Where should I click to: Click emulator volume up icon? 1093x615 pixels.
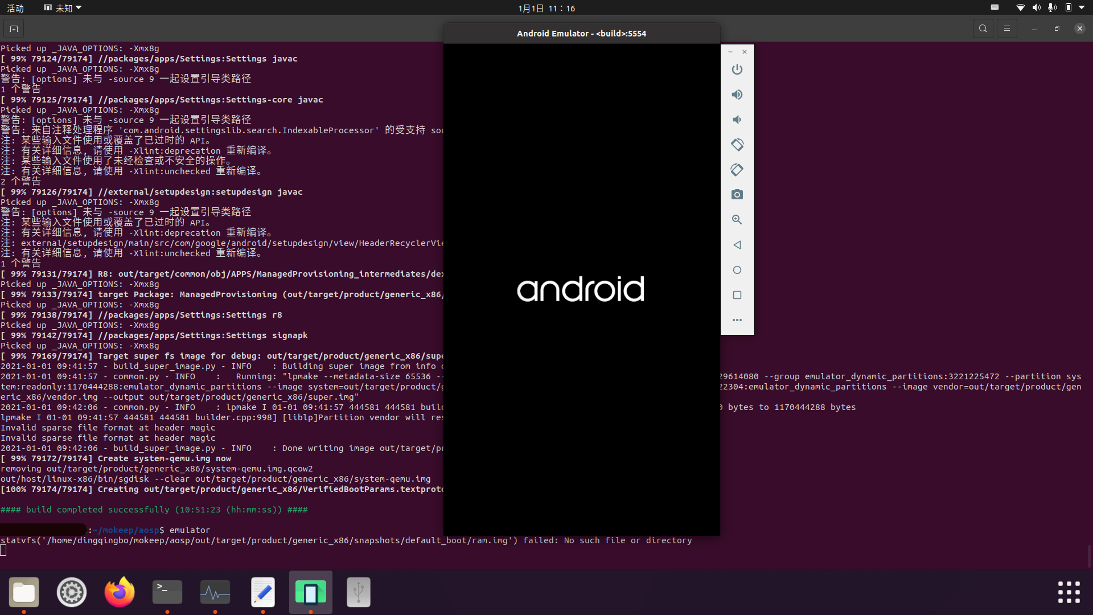[x=737, y=95]
